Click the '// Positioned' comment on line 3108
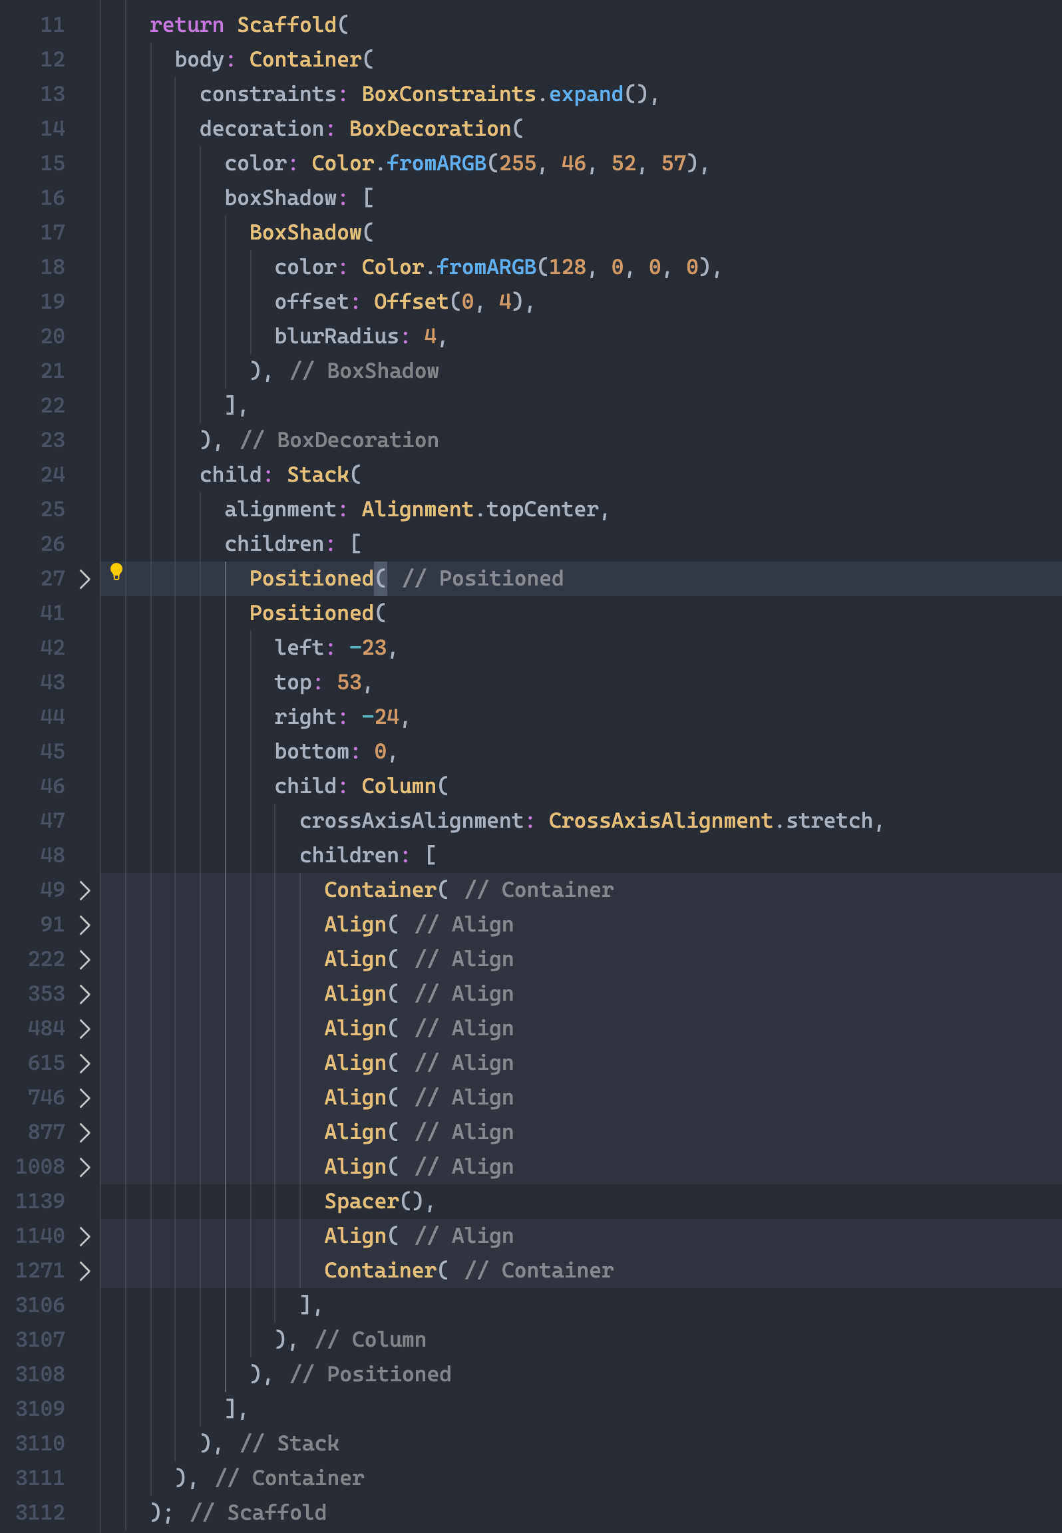The width and height of the screenshot is (1062, 1533). (371, 1375)
